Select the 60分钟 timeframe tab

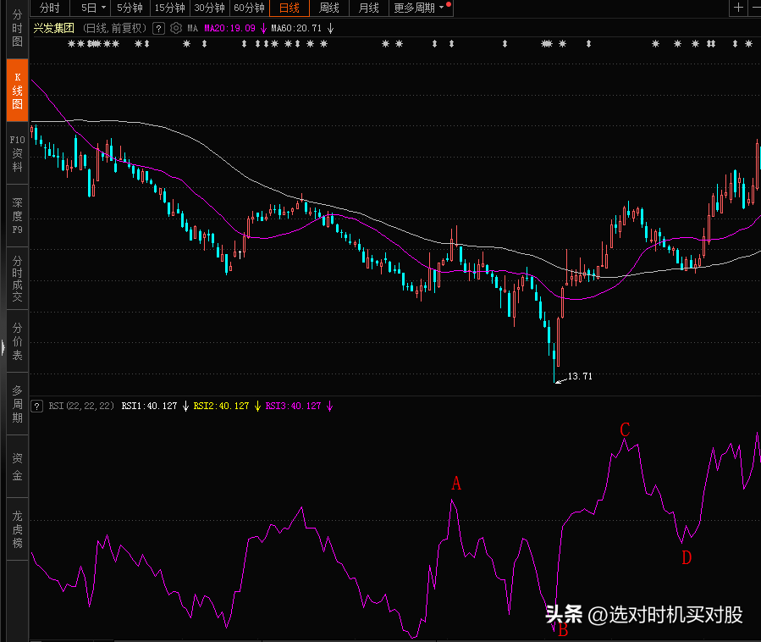[x=249, y=8]
